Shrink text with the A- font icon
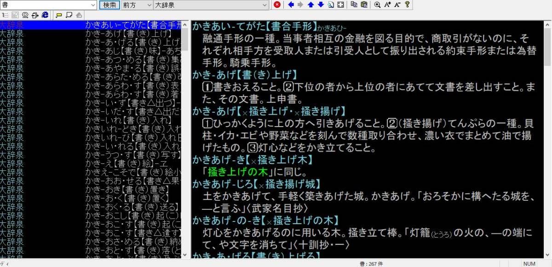The image size is (552, 267). point(397,5)
